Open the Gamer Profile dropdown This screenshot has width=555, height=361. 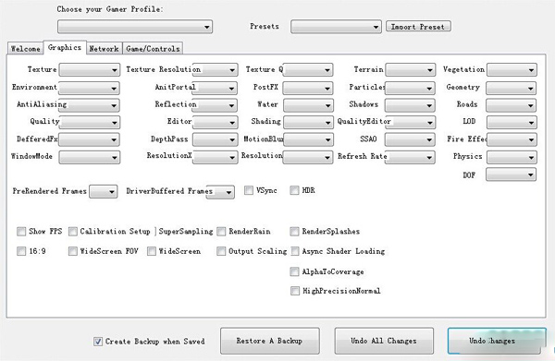coord(135,27)
